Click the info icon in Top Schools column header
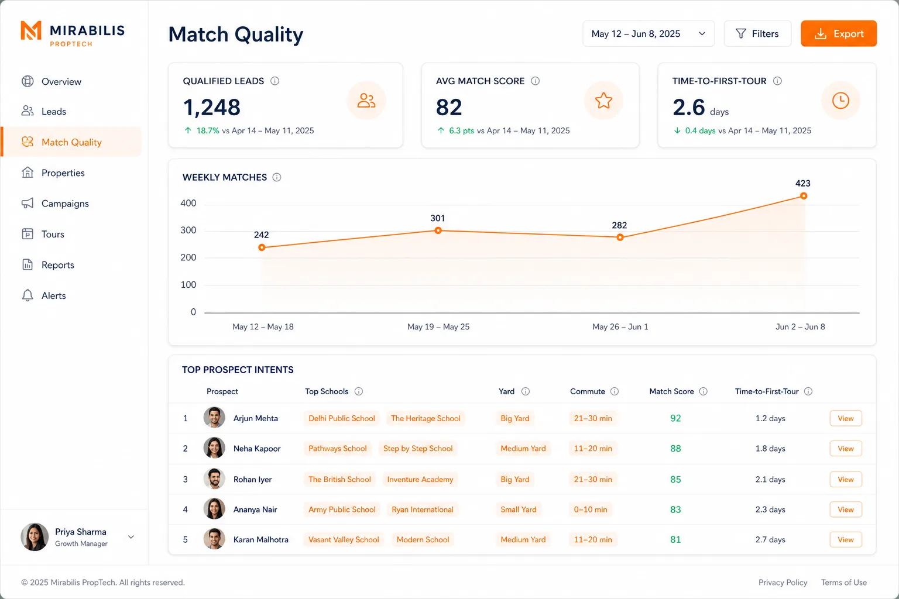 click(x=359, y=391)
